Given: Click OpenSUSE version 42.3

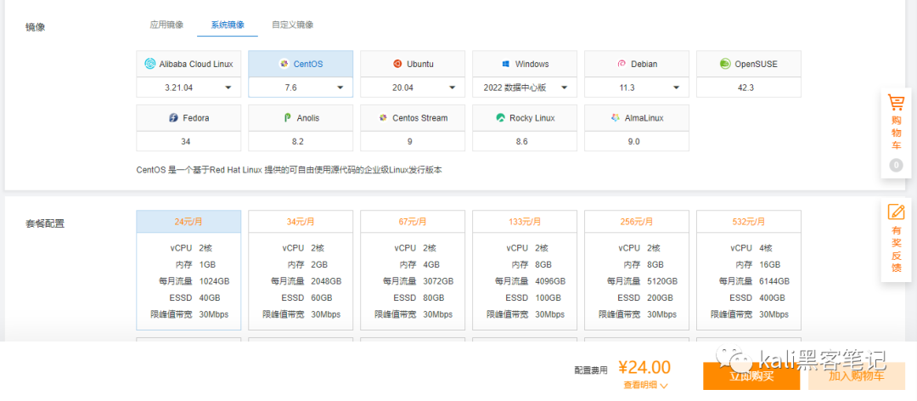Looking at the screenshot, I should click(x=749, y=88).
